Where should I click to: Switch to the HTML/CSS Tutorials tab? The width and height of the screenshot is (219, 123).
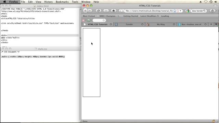tap(98, 24)
